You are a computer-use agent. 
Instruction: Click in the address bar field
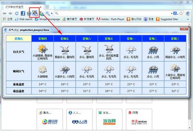pyautogui.click(x=112, y=13)
